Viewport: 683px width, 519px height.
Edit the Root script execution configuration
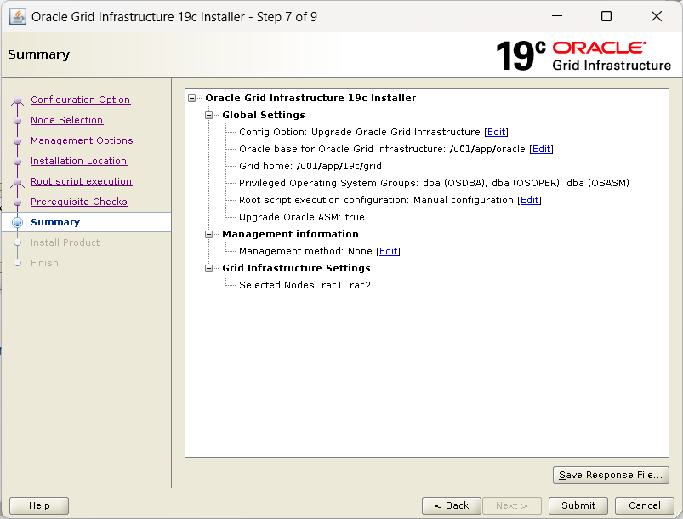(x=530, y=200)
